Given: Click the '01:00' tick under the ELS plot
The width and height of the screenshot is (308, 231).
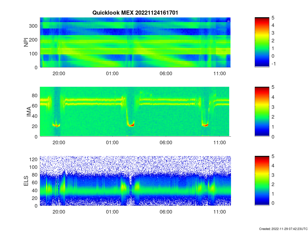Looking at the screenshot, I should 112,212.
